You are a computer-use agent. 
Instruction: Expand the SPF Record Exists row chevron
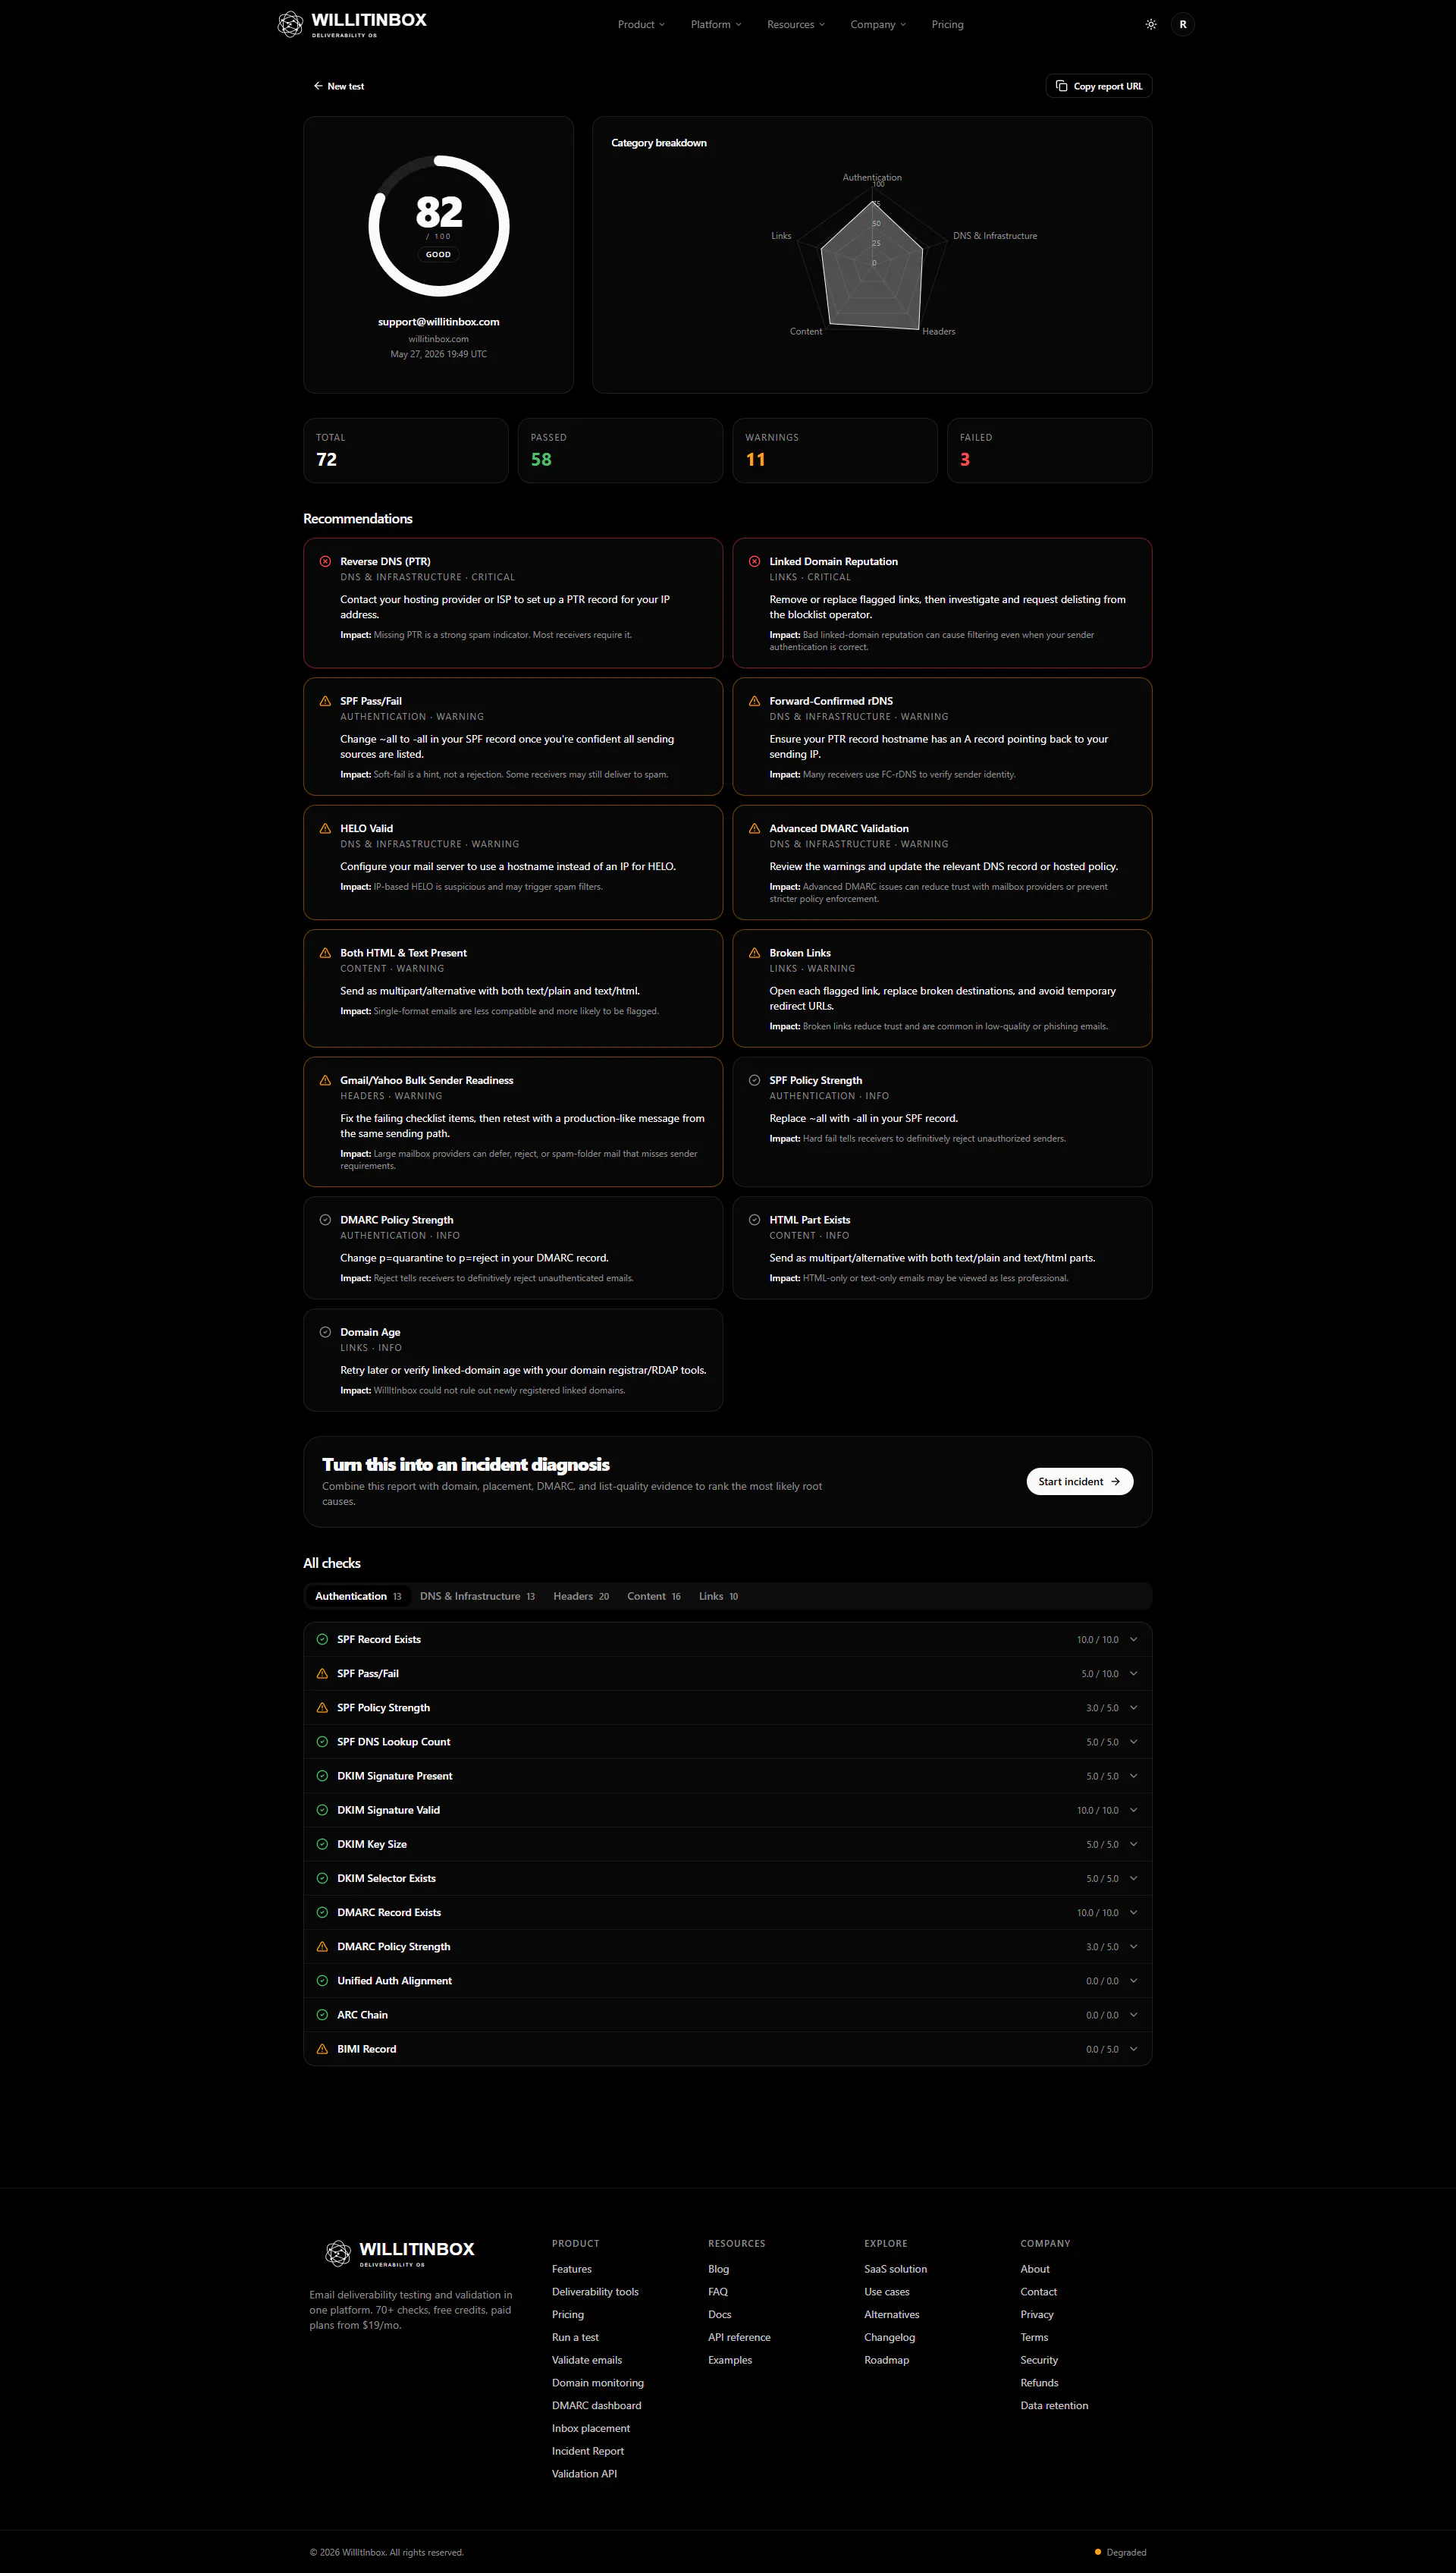click(1133, 1639)
